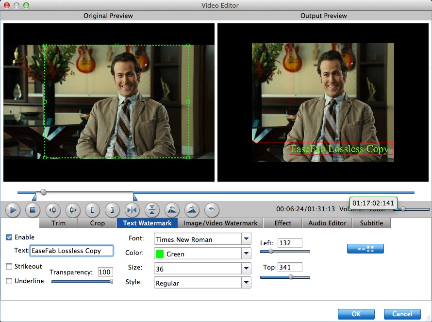Viewport: 432px width, 322px height.
Task: Click the flip horizontal icon
Action: tap(132, 210)
